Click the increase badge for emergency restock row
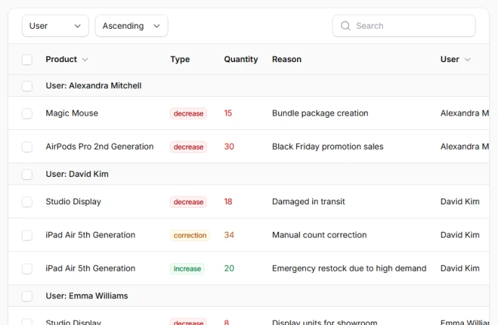498x325 pixels. 187,269
